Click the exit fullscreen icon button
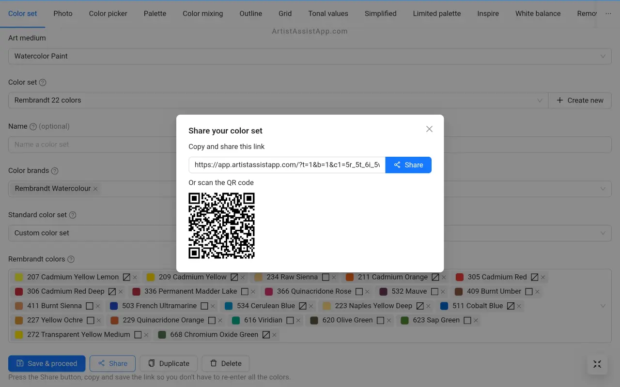Image resolution: width=620 pixels, height=387 pixels. [x=597, y=364]
